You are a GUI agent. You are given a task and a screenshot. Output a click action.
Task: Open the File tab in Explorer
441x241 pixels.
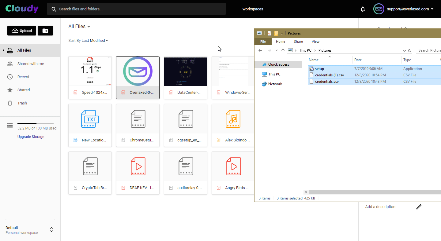[263, 42]
